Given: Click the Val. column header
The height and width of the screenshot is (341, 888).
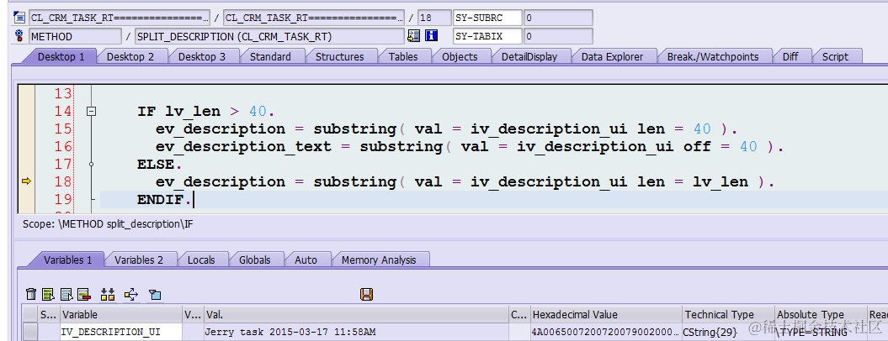Looking at the screenshot, I should point(356,314).
